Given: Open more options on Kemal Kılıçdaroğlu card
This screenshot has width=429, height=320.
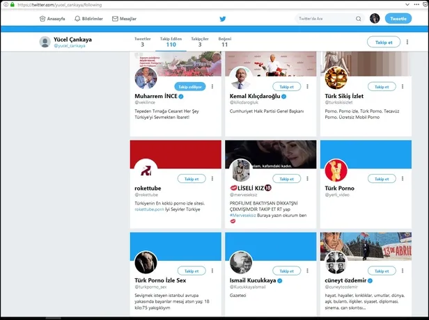Looking at the screenshot, I should (308, 86).
